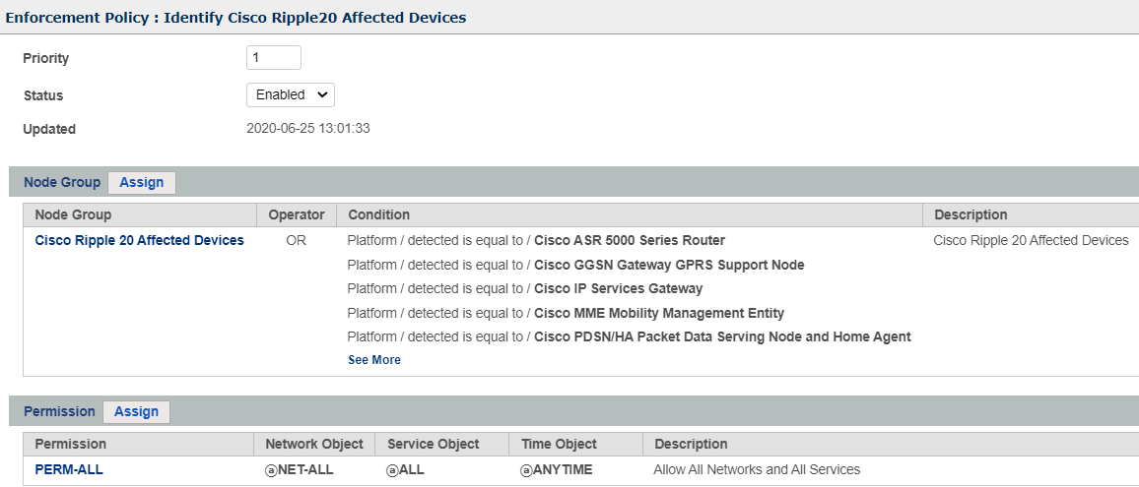The image size is (1139, 487).
Task: Expand conditions with See More
Action: pyautogui.click(x=374, y=360)
